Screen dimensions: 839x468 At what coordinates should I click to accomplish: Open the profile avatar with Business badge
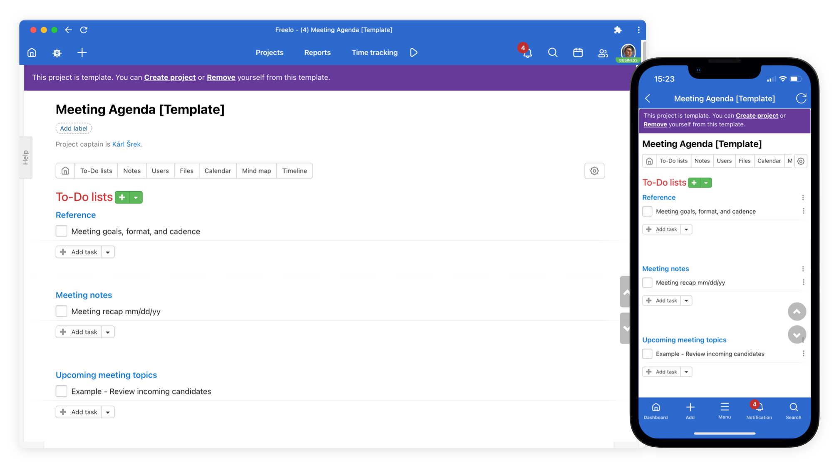pos(628,53)
